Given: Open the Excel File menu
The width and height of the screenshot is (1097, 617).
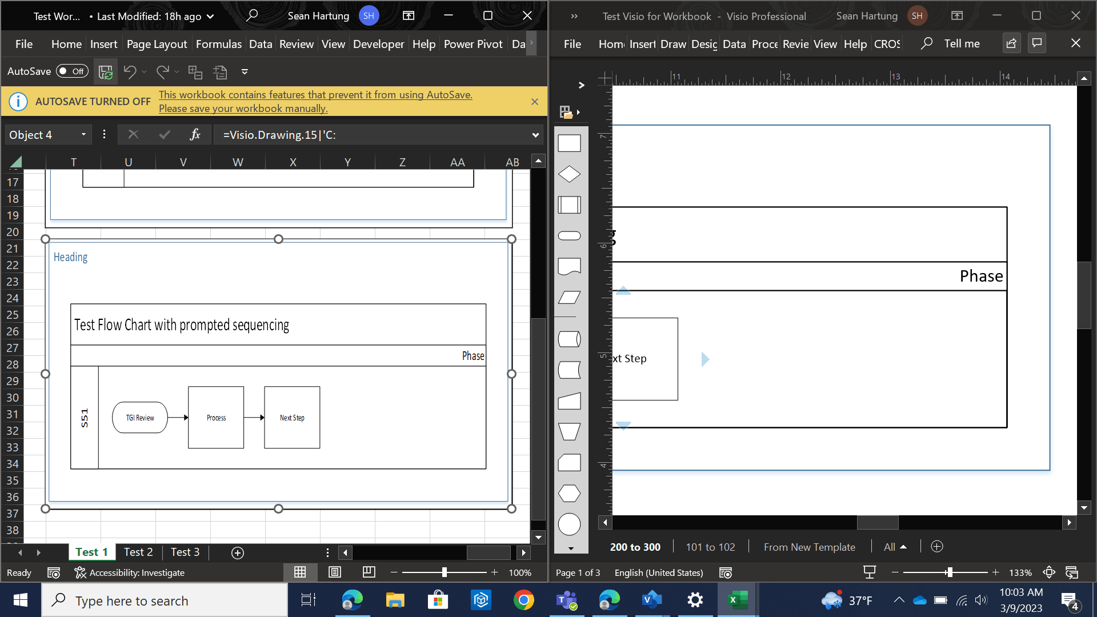Looking at the screenshot, I should 24,44.
